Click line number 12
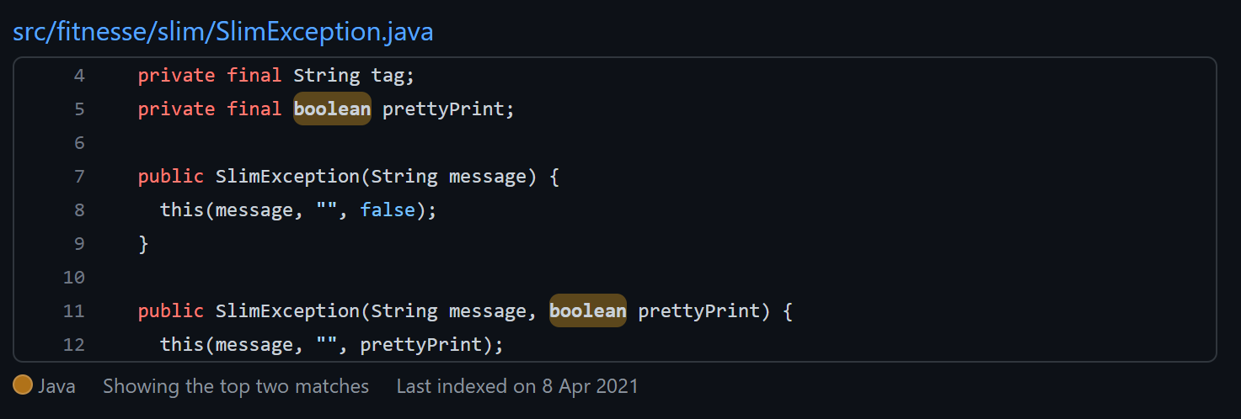Image resolution: width=1241 pixels, height=419 pixels. coord(74,345)
